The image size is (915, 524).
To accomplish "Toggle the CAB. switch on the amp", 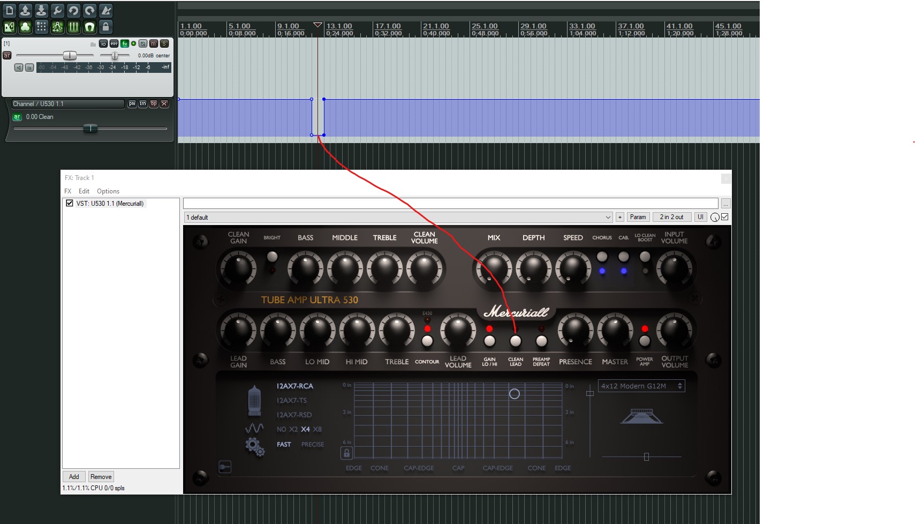I will coord(624,257).
